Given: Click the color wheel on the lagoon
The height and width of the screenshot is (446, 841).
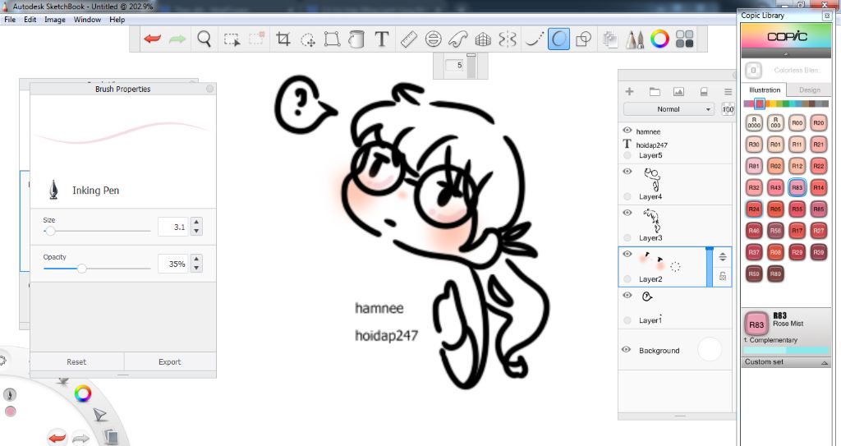Looking at the screenshot, I should pos(83,394).
